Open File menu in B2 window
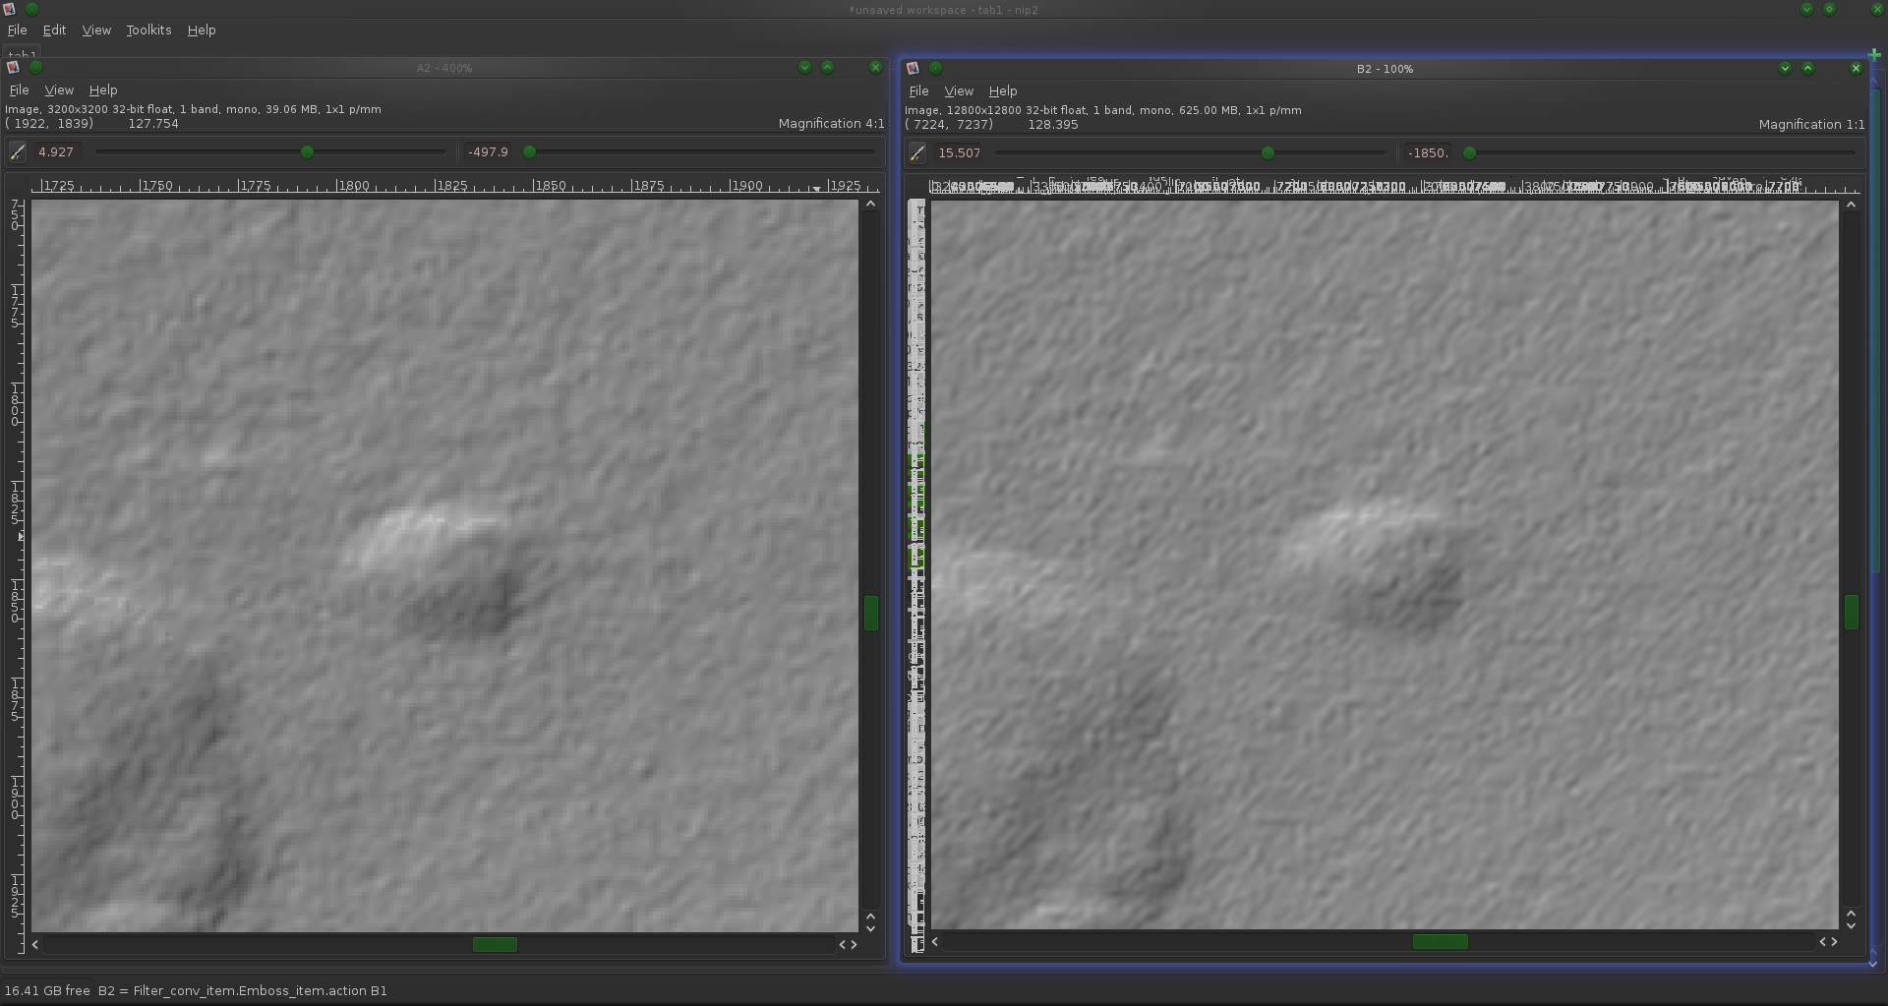Screen dimensions: 1888x1006 [x=918, y=90]
